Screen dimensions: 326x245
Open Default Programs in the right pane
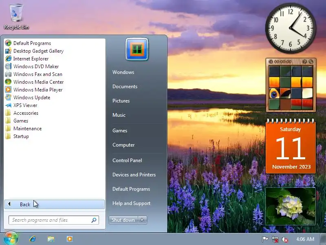coord(131,189)
